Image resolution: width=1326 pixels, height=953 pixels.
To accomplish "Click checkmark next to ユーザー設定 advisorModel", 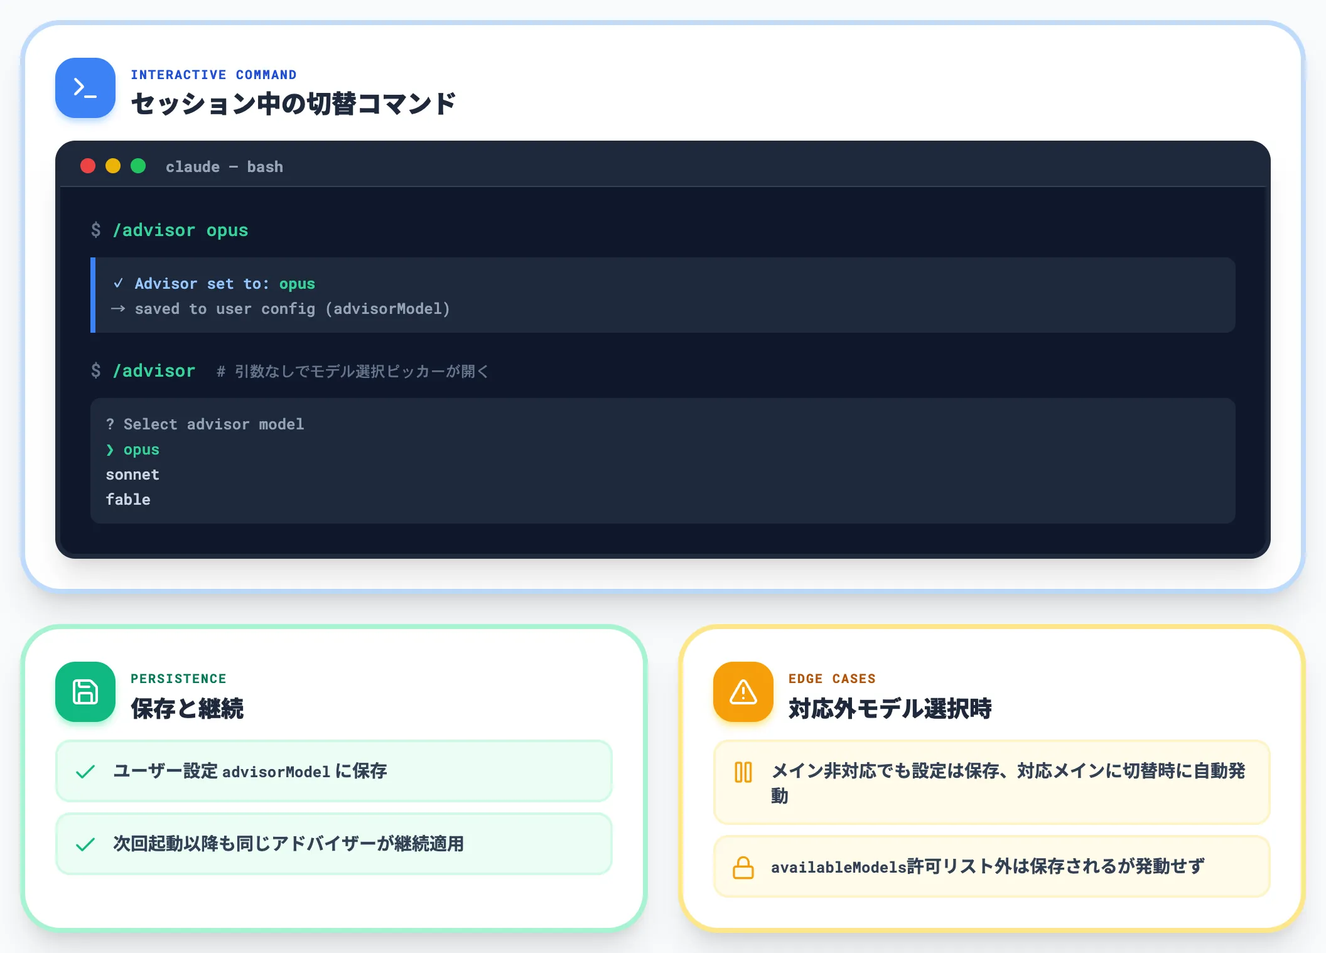I will coord(85,772).
